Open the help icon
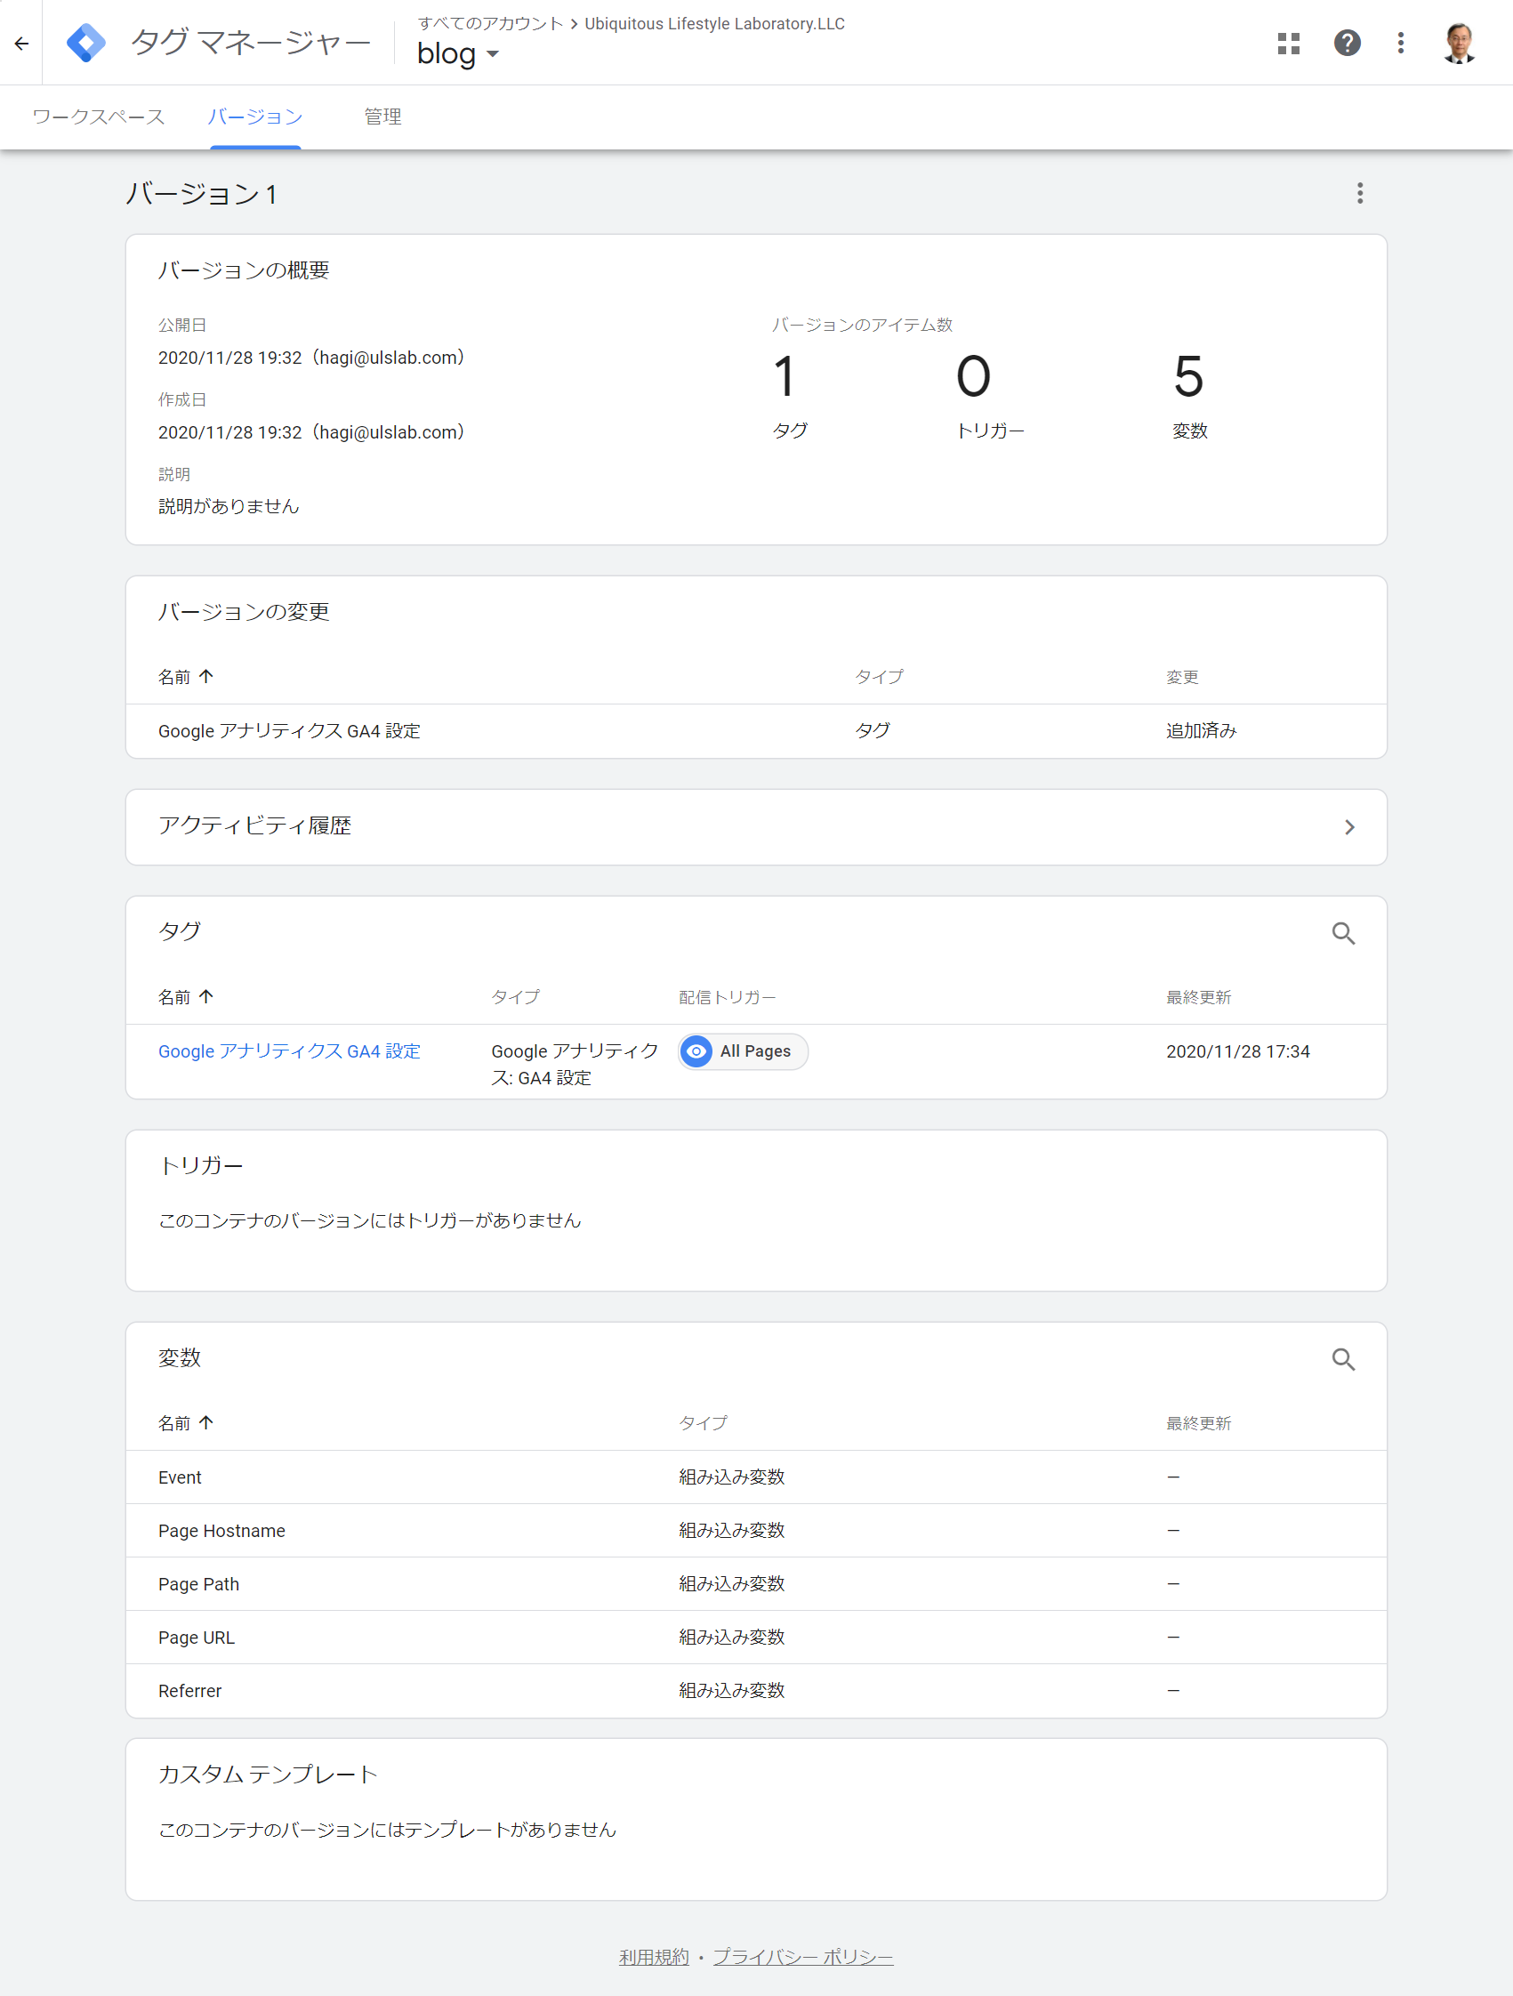Image resolution: width=1513 pixels, height=1996 pixels. [1346, 43]
